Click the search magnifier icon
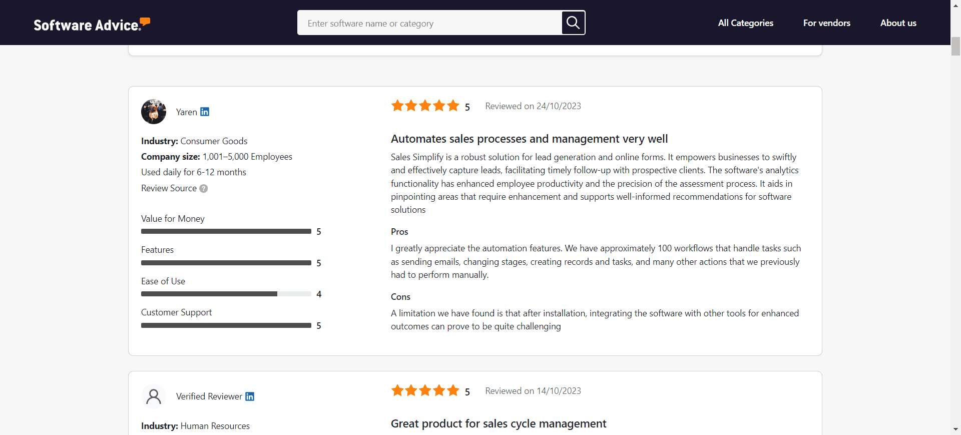Screen dimensions: 961x435 click(573, 23)
